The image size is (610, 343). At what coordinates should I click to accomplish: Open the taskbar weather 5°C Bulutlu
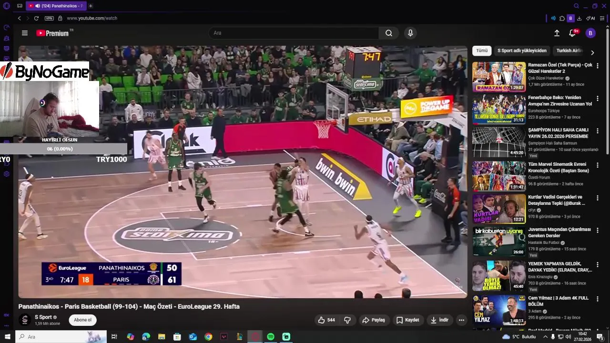[x=519, y=337]
